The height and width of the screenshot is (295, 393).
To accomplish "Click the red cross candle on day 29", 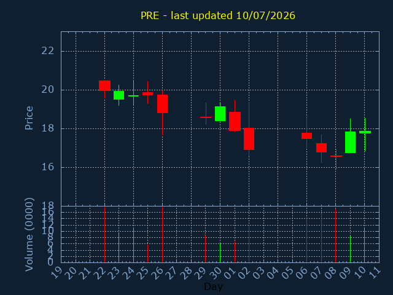I will [206, 117].
